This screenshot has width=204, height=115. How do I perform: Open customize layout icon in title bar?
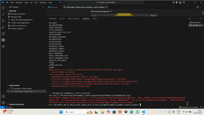pos(173,2)
